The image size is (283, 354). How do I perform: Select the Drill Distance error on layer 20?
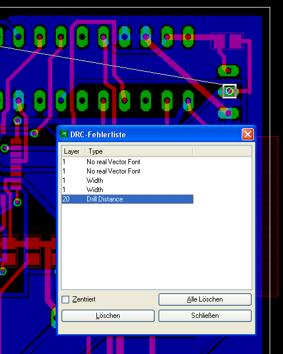coord(127,199)
